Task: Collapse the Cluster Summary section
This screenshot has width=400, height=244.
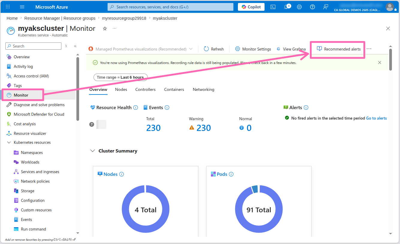Action: pyautogui.click(x=93, y=151)
